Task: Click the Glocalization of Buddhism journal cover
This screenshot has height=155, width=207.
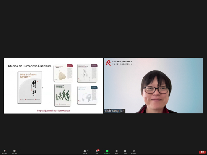Action: [x=87, y=94]
